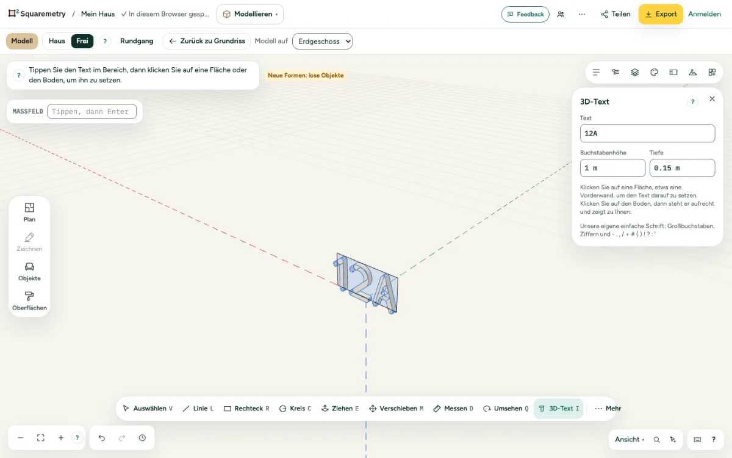This screenshot has height=458, width=732.
Task: Switch mode toggle to Frei
Action: click(x=82, y=42)
